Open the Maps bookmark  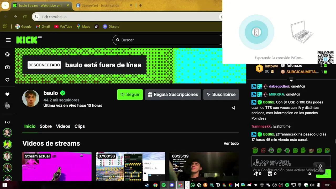[83, 27]
